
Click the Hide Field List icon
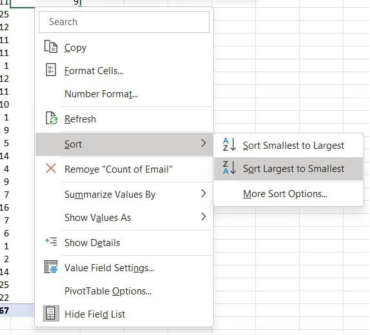pos(51,313)
